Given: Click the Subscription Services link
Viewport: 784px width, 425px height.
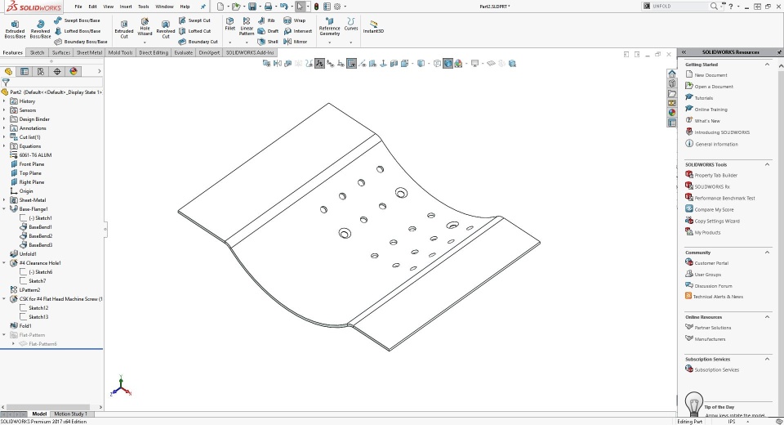Looking at the screenshot, I should tap(716, 370).
